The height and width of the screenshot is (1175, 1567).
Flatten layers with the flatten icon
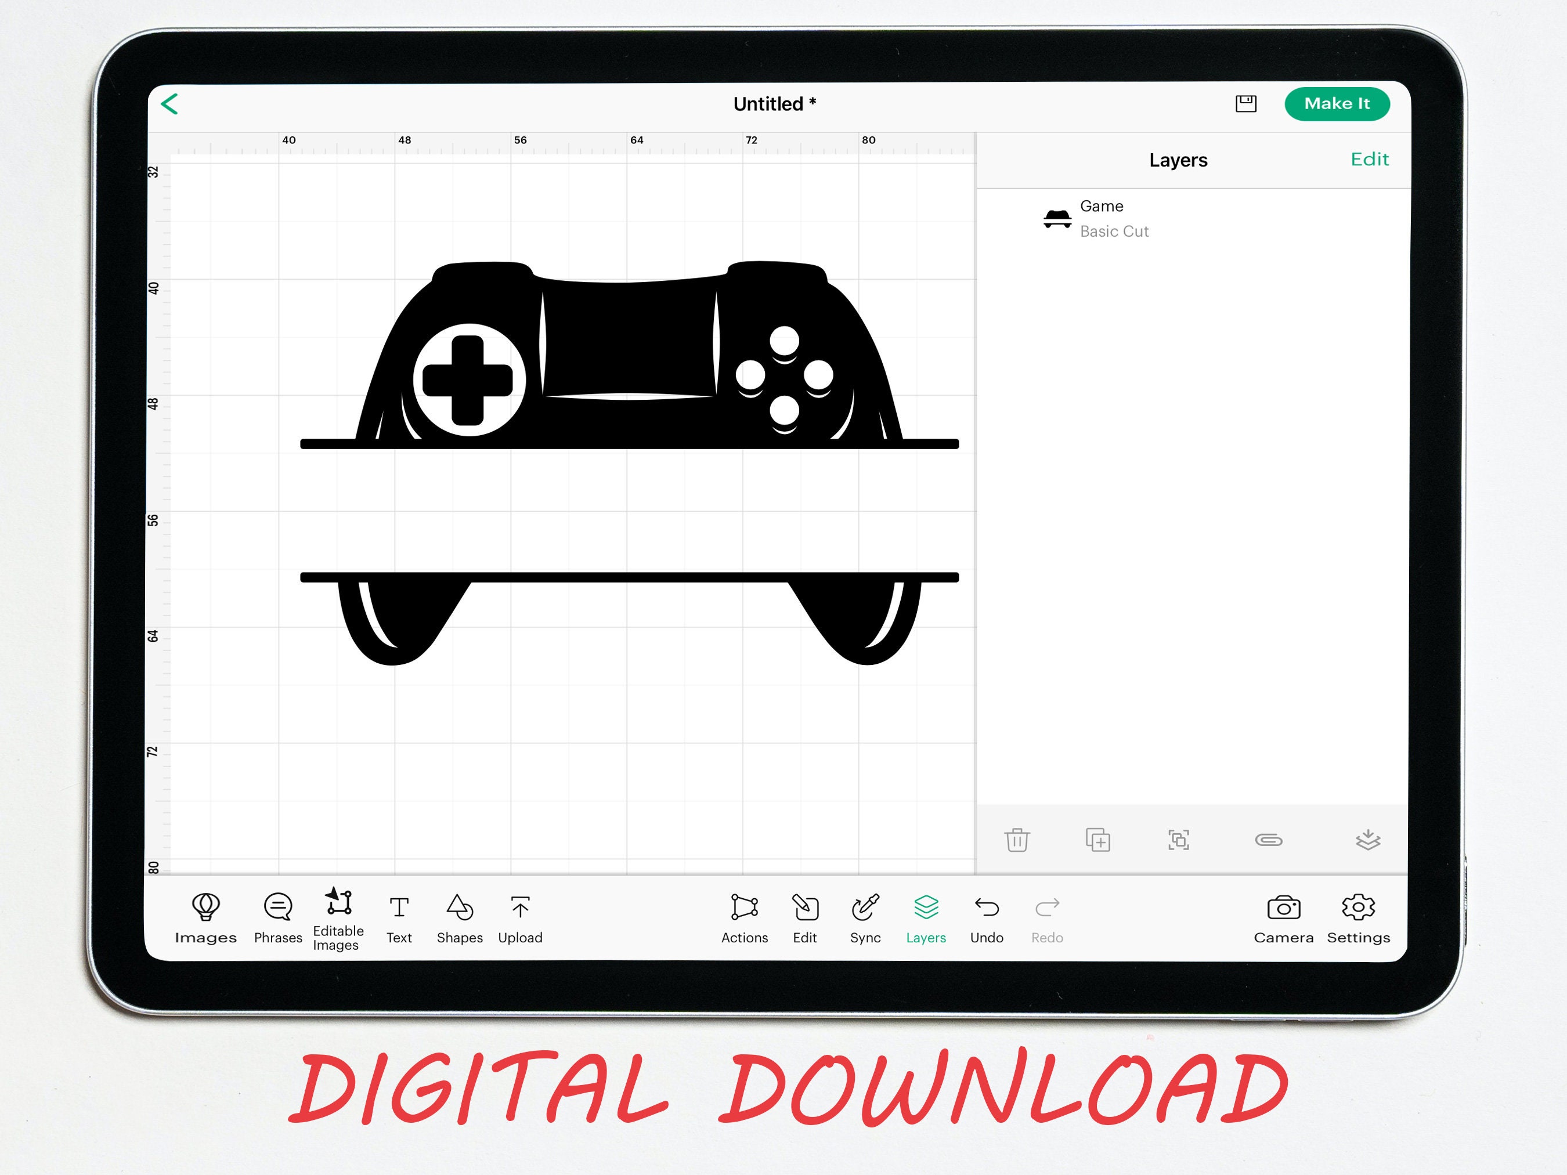pyautogui.click(x=1367, y=840)
